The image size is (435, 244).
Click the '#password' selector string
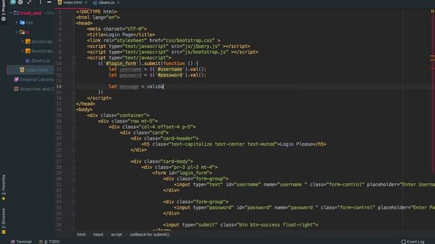[x=170, y=75]
